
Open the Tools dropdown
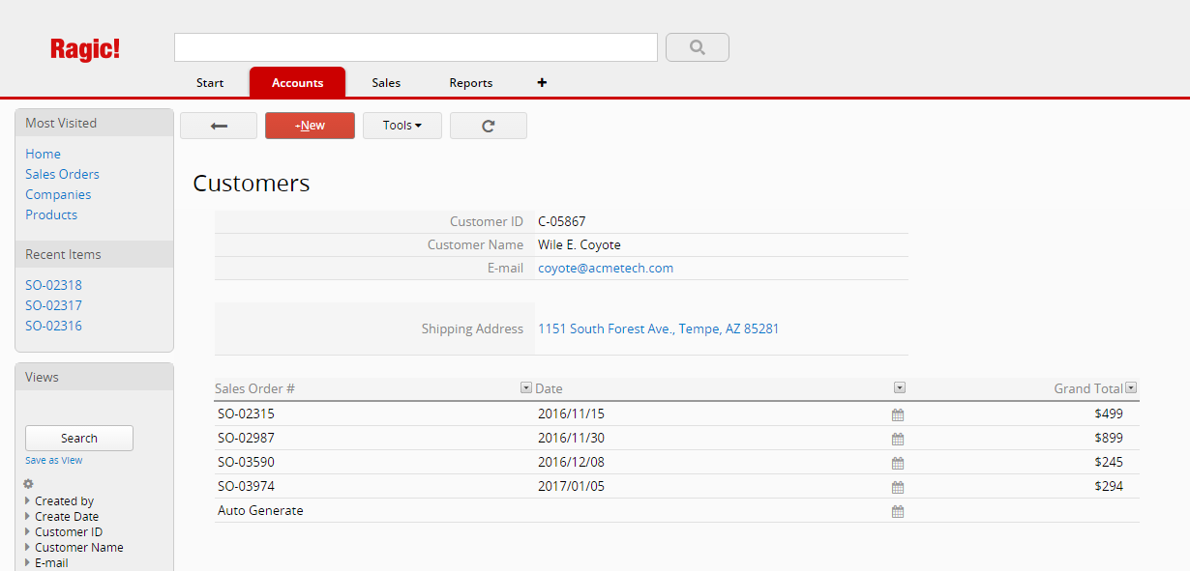coord(402,125)
